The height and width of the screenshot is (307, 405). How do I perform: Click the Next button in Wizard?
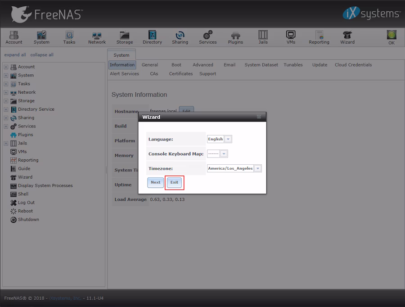(156, 182)
